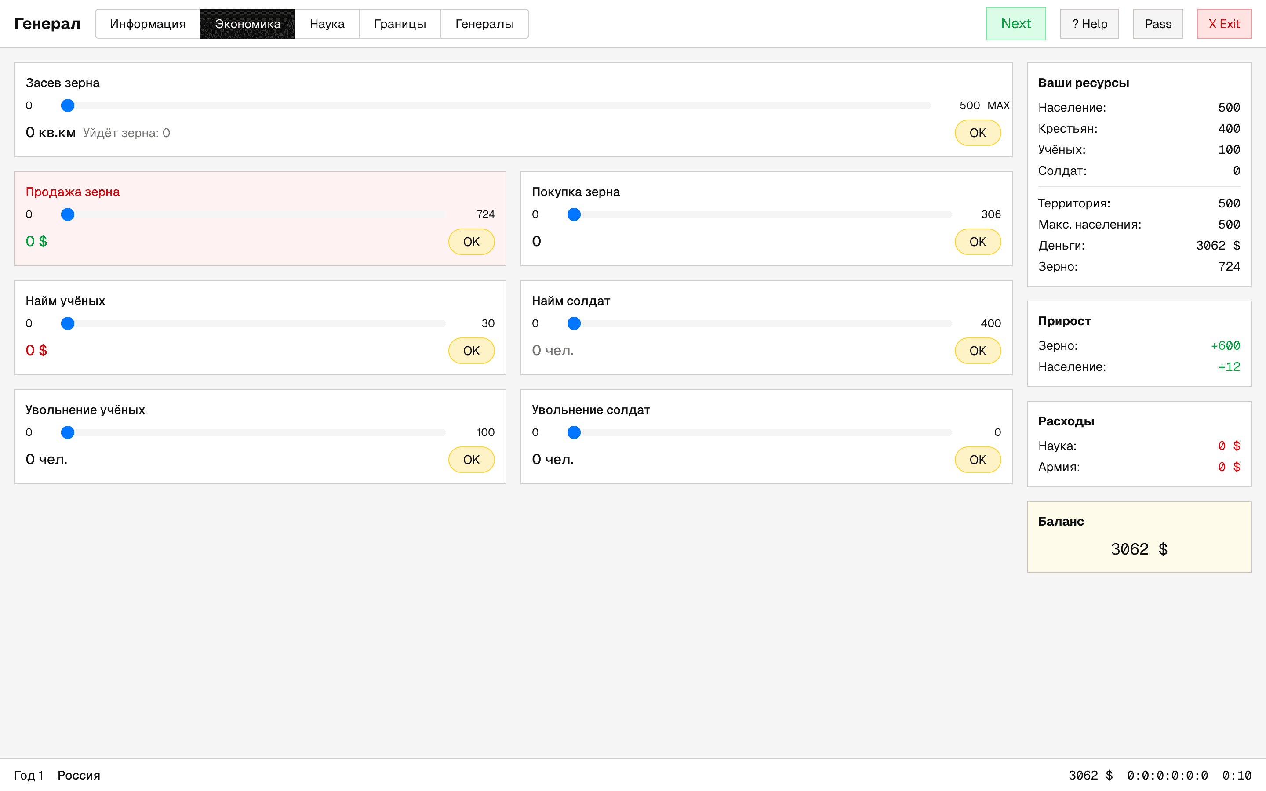Click the Баланс 3062 $ value
The width and height of the screenshot is (1266, 791).
(1139, 549)
